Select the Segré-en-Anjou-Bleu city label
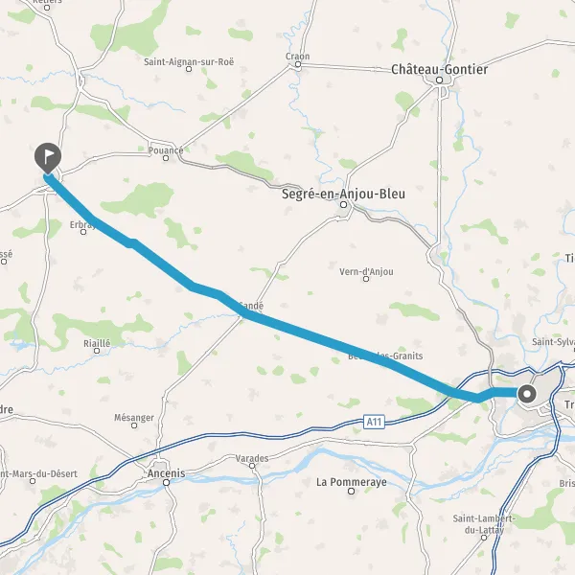This screenshot has height=575, width=575. tap(344, 194)
